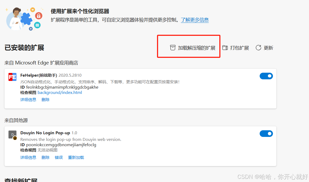309x182 pixels.
Task: Click the 更新 button label
Action: coord(268,48)
